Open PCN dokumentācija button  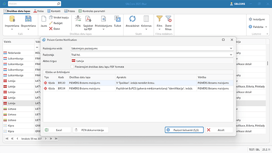[x=91, y=130]
